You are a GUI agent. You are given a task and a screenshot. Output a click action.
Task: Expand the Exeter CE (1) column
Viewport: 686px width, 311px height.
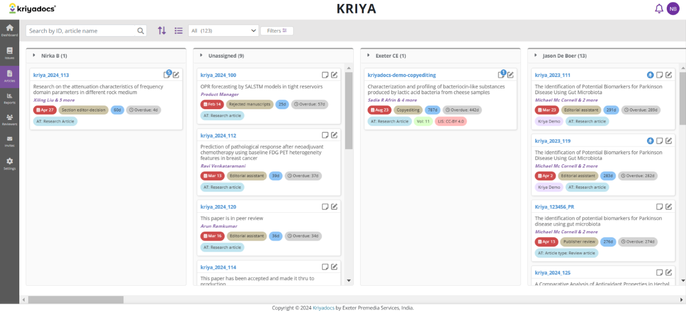(x=368, y=55)
